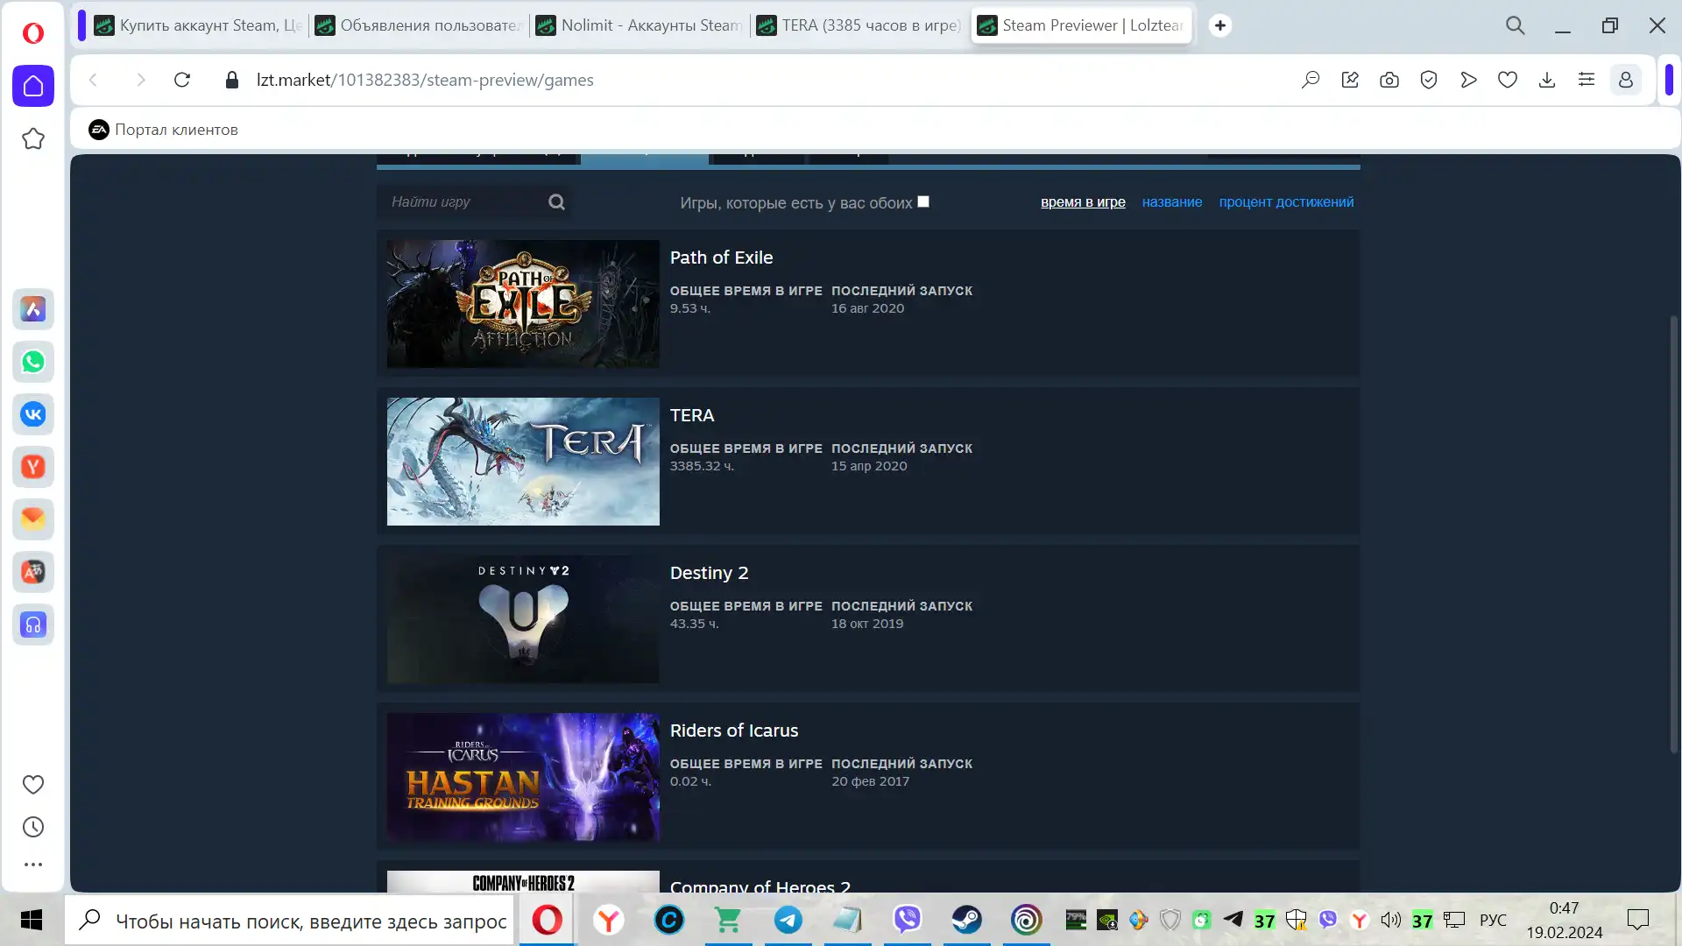
Task: Go back to the previous page
Action: 94,80
